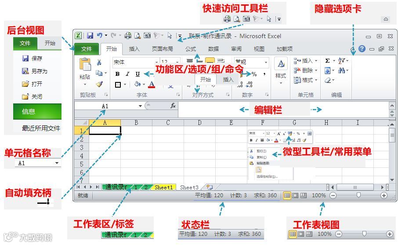Click the Camera icon in Excel title bar

pyautogui.click(x=147, y=36)
